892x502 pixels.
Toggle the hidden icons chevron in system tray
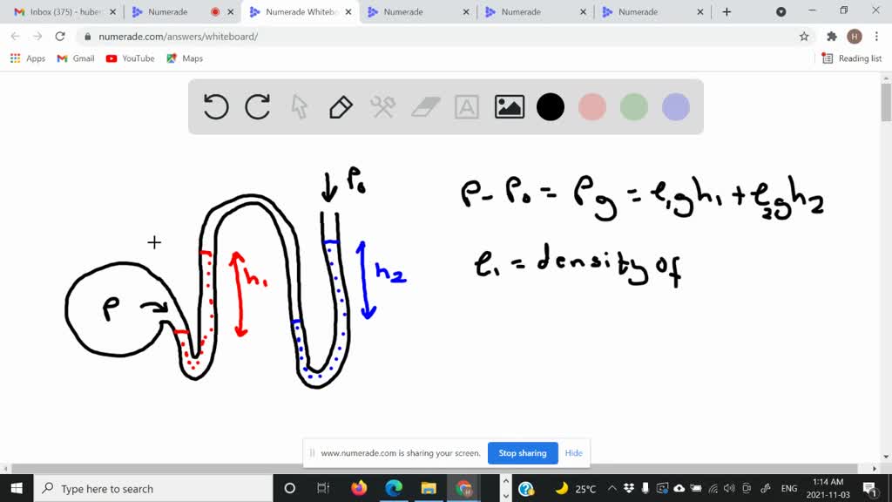pos(612,488)
